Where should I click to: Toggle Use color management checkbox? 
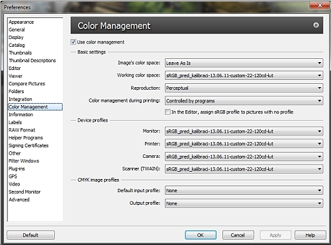pos(73,42)
